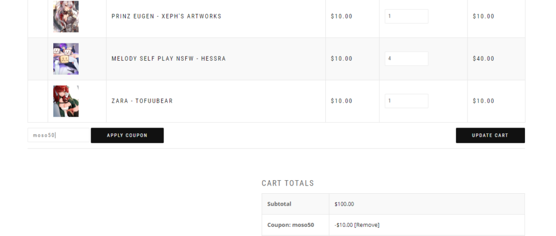The width and height of the screenshot is (556, 236).
Task: Click the Apply Coupon button
Action: point(127,136)
